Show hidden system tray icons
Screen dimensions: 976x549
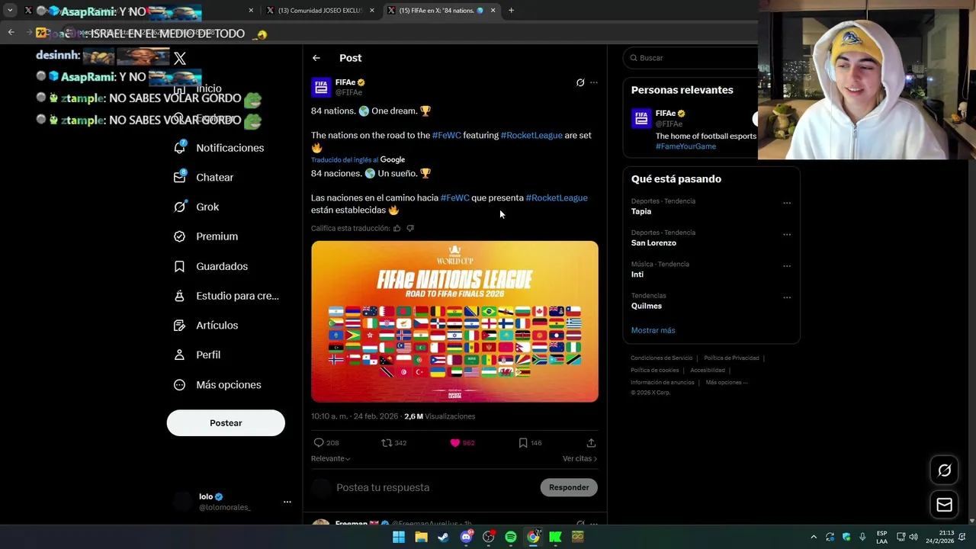[x=814, y=537]
